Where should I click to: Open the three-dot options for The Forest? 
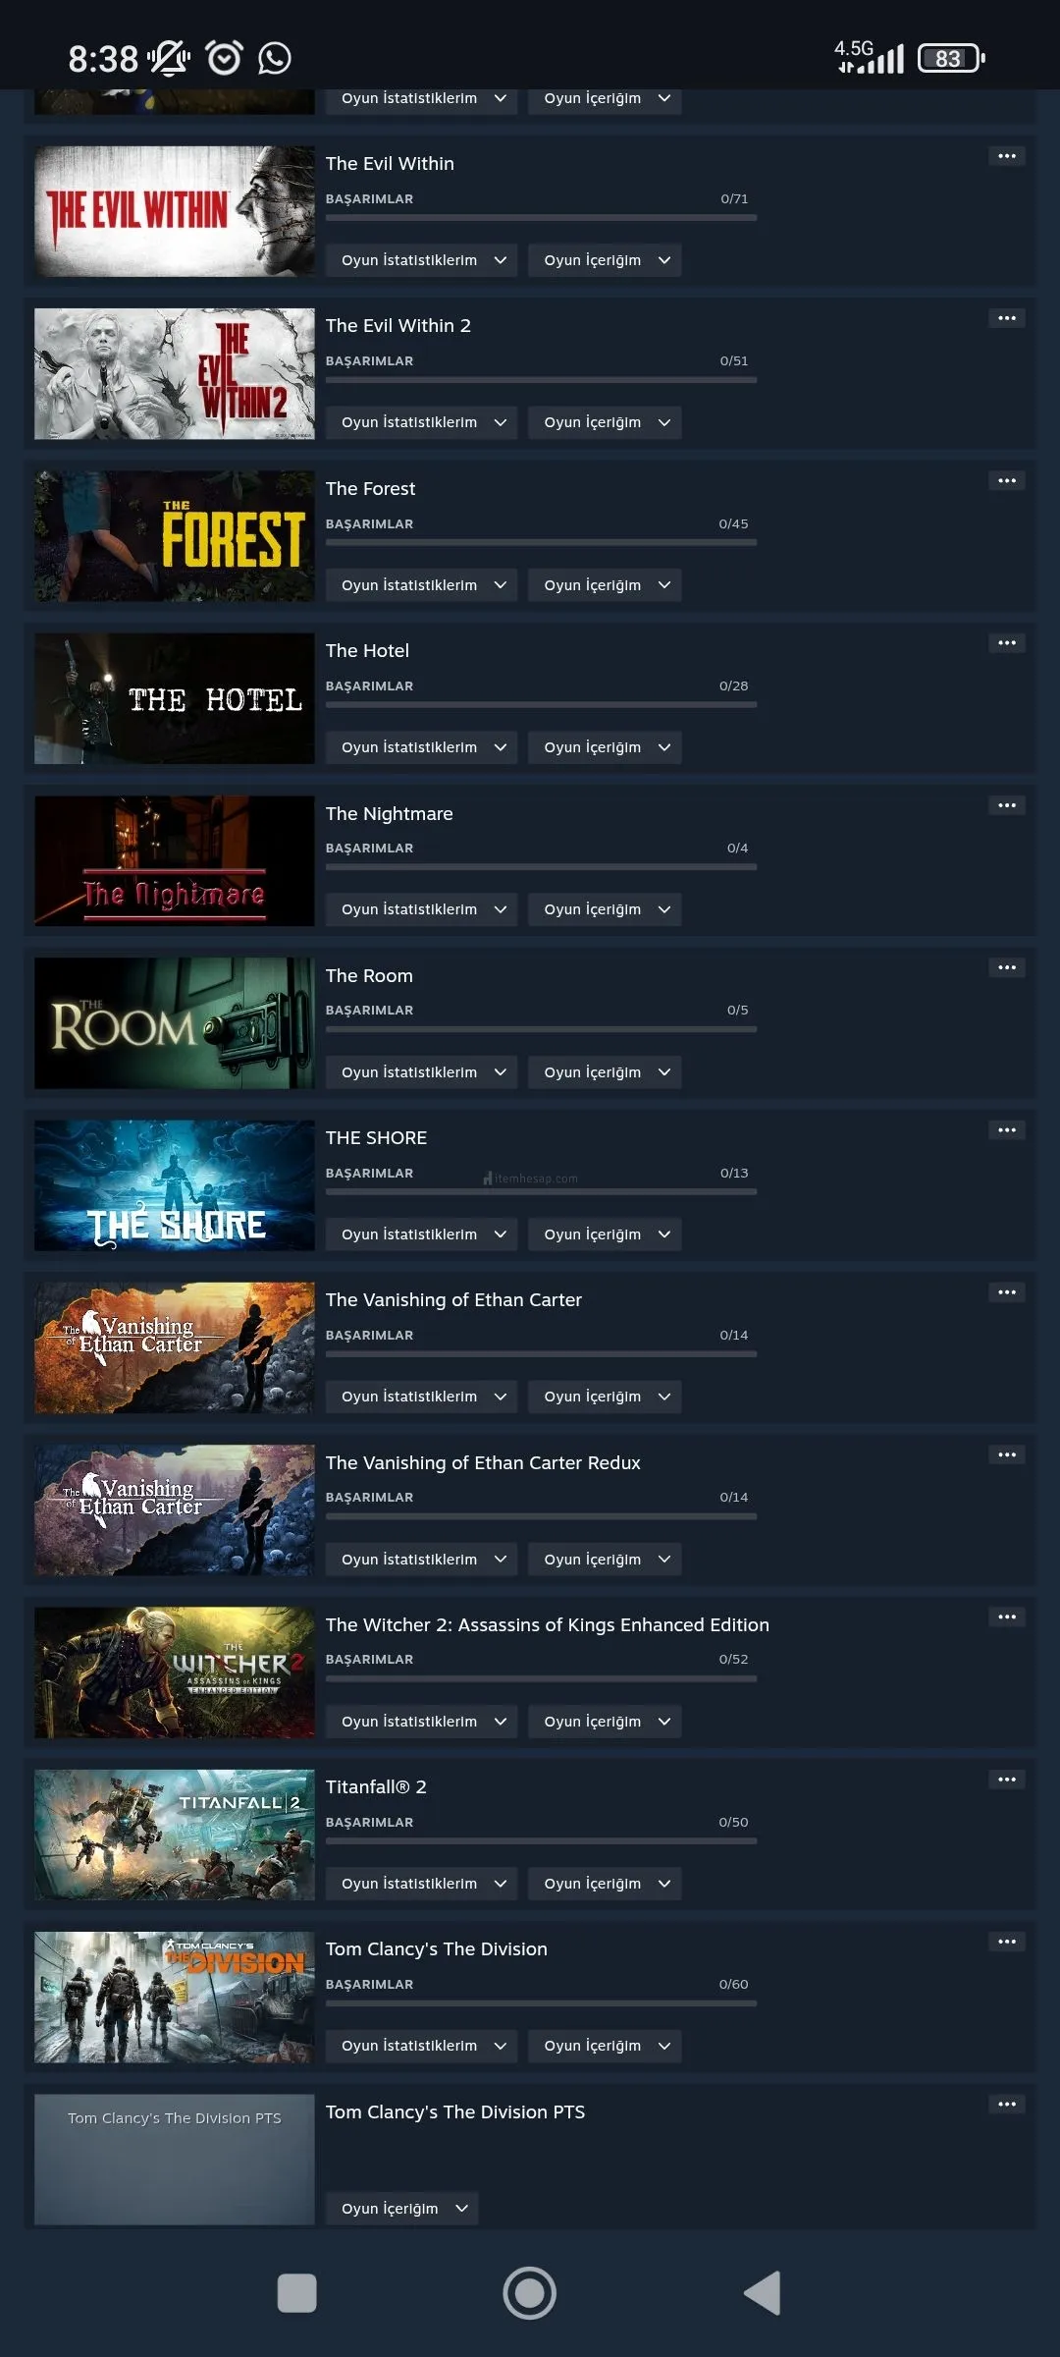pyautogui.click(x=1006, y=480)
